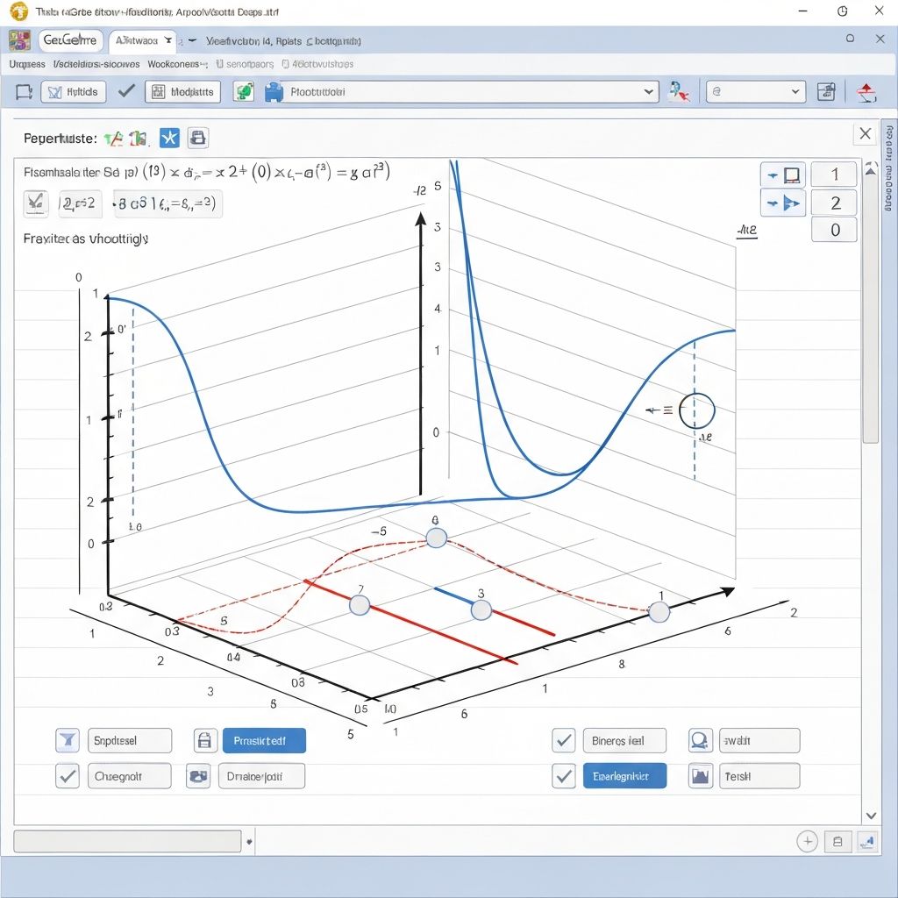Click the circled plus icon in status bar
The height and width of the screenshot is (898, 898).
[807, 842]
